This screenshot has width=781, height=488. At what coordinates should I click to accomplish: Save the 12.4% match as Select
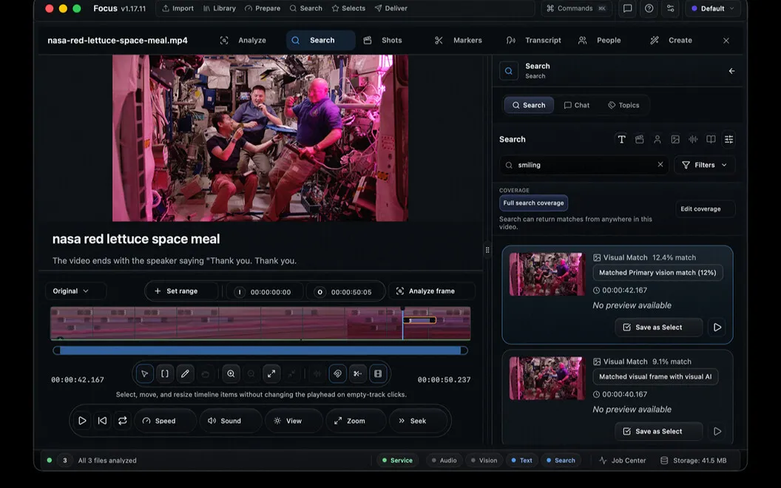tap(658, 327)
